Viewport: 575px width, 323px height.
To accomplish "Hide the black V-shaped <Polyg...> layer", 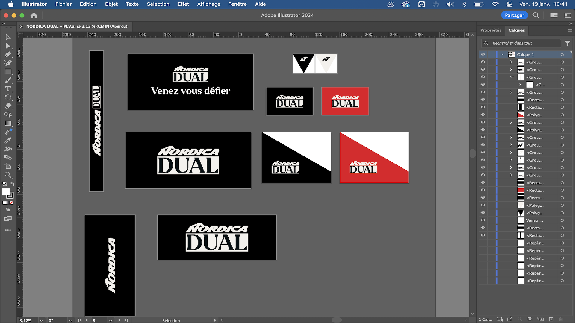I will [483, 213].
